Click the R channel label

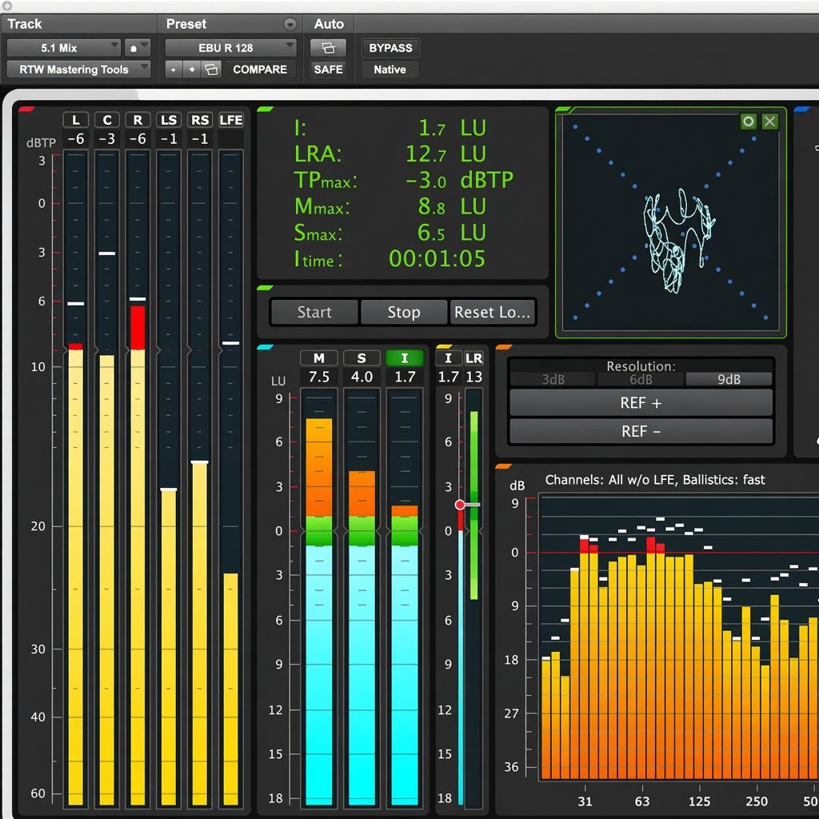pyautogui.click(x=138, y=120)
